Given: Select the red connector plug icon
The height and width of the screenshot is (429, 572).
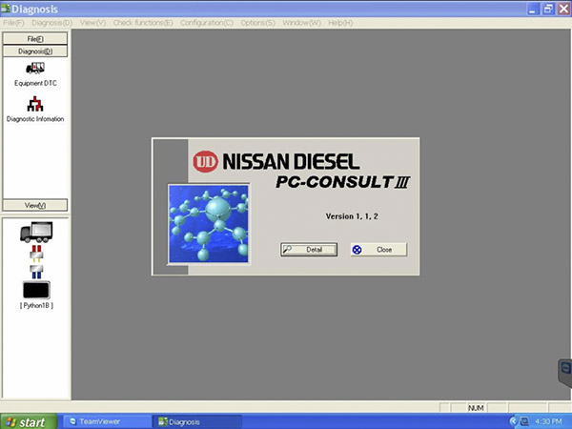Looking at the screenshot, I should (36, 251).
